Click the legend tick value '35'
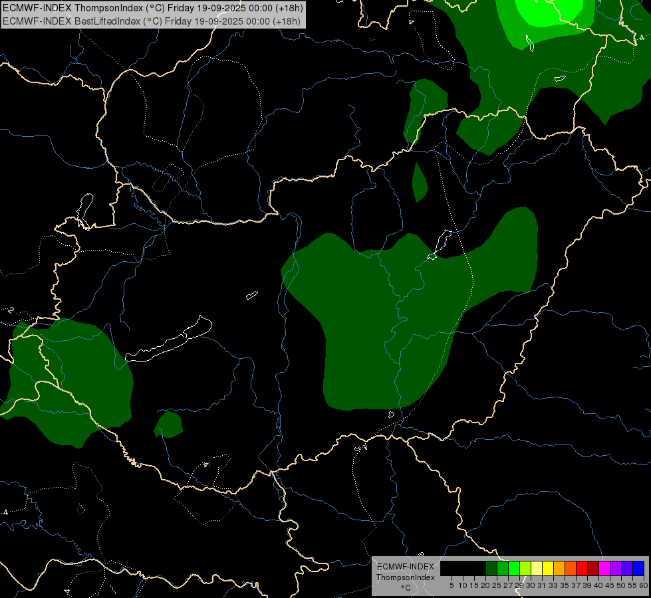The image size is (651, 598). (x=565, y=585)
